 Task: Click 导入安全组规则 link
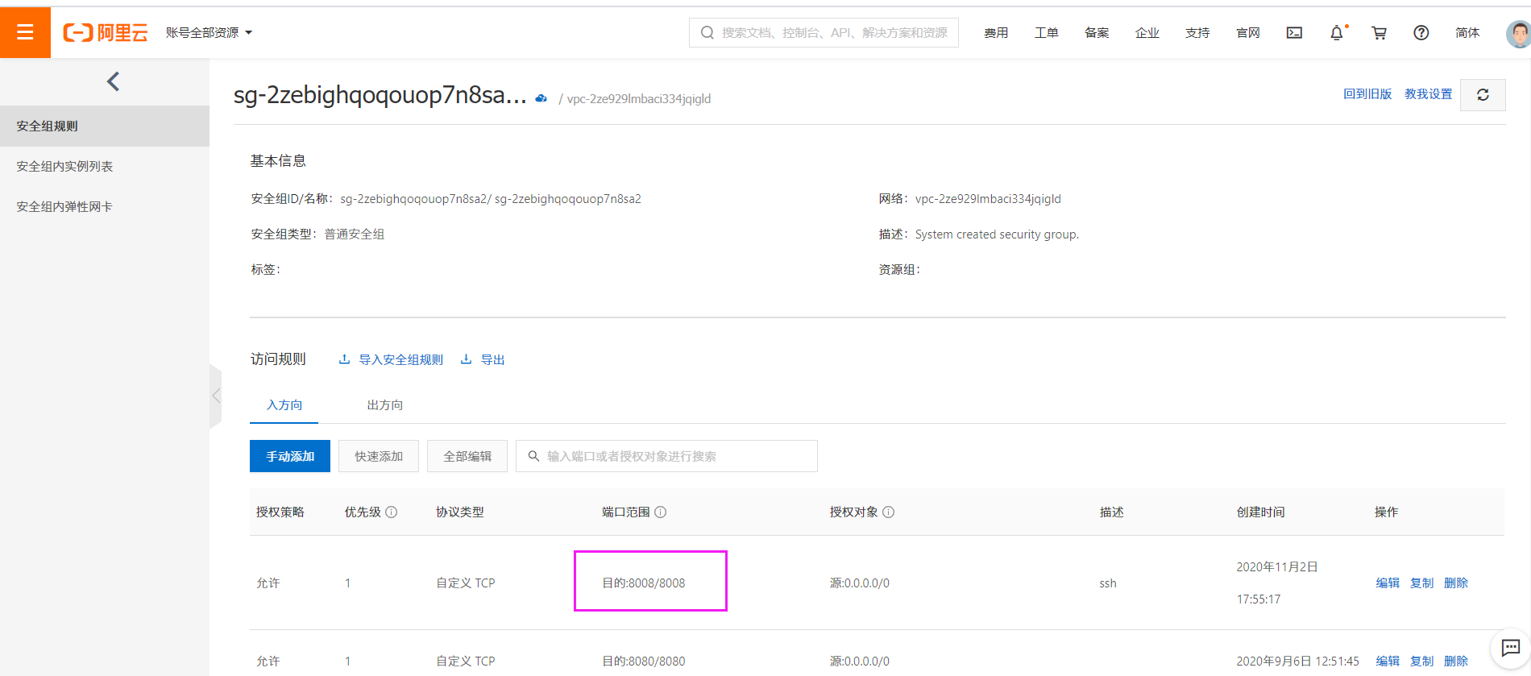pos(392,360)
